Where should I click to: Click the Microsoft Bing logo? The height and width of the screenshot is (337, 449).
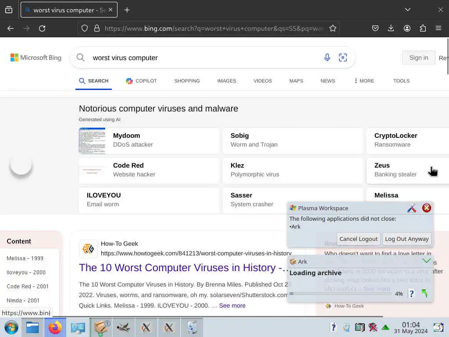[36, 57]
